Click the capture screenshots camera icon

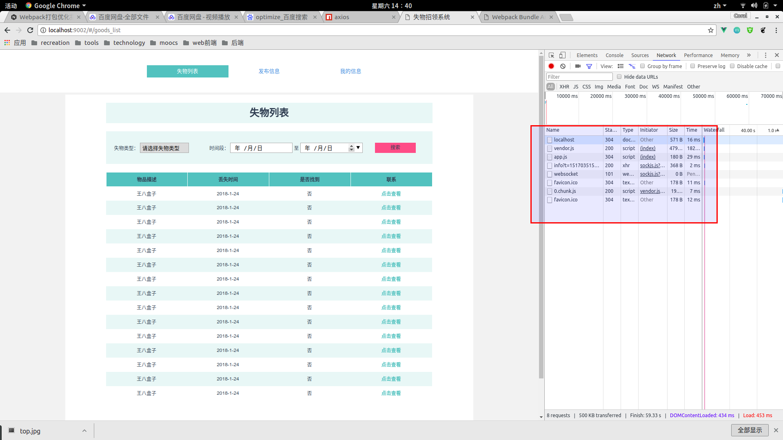point(578,66)
